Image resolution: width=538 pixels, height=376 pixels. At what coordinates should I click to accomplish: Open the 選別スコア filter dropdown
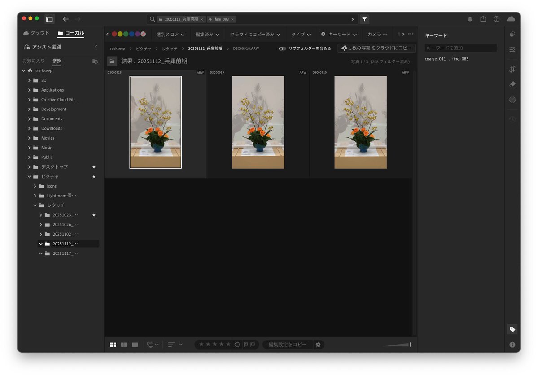point(170,35)
